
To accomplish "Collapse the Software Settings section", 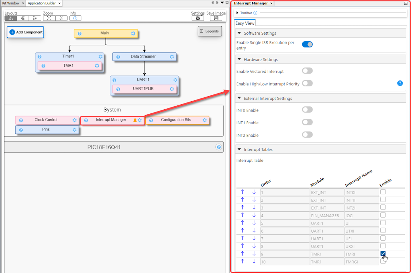I will click(x=239, y=33).
